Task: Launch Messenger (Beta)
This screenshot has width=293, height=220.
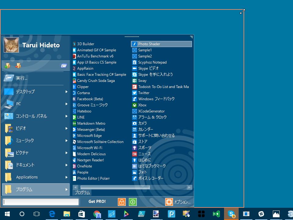Action: [89, 130]
